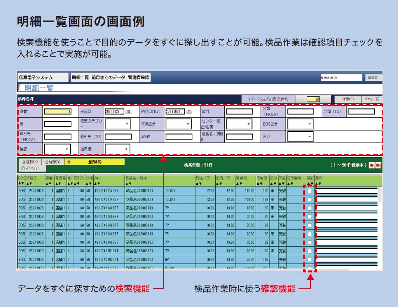Open the EOS区分 dropdown

300,124
